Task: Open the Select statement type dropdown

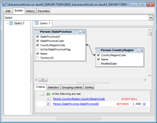Action: [151, 18]
